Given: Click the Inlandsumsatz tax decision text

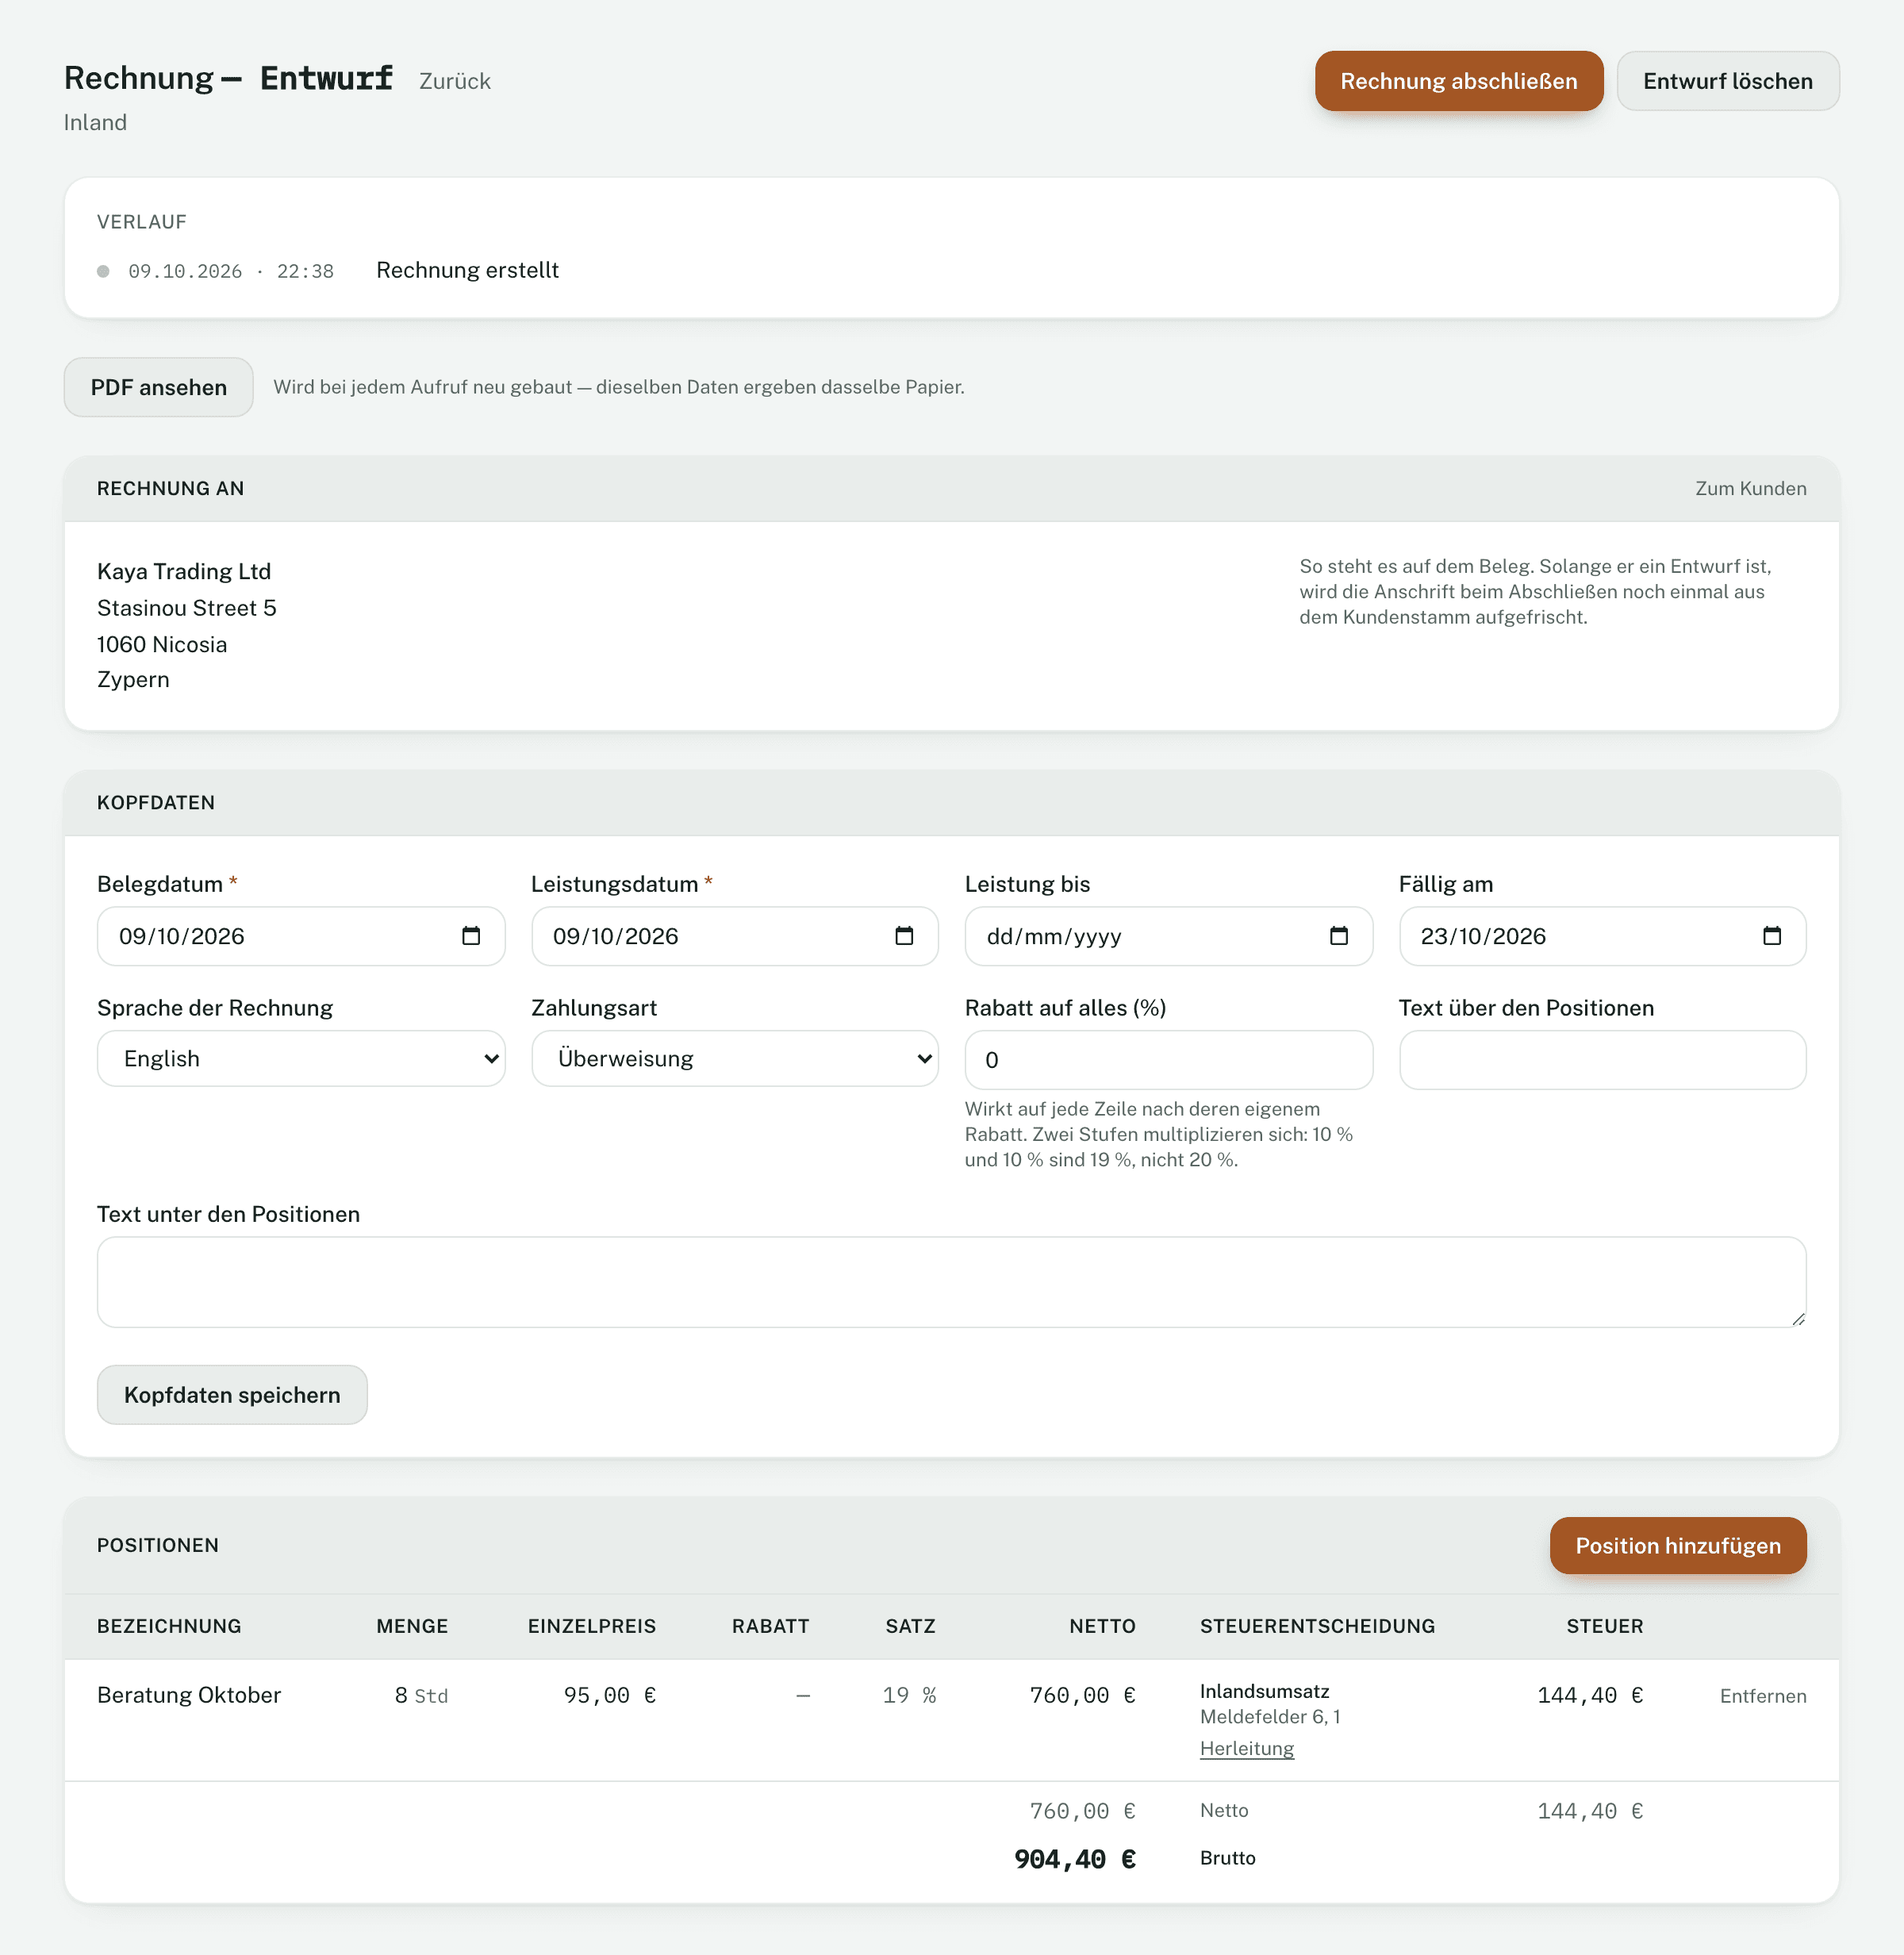Looking at the screenshot, I should click(x=1264, y=1691).
